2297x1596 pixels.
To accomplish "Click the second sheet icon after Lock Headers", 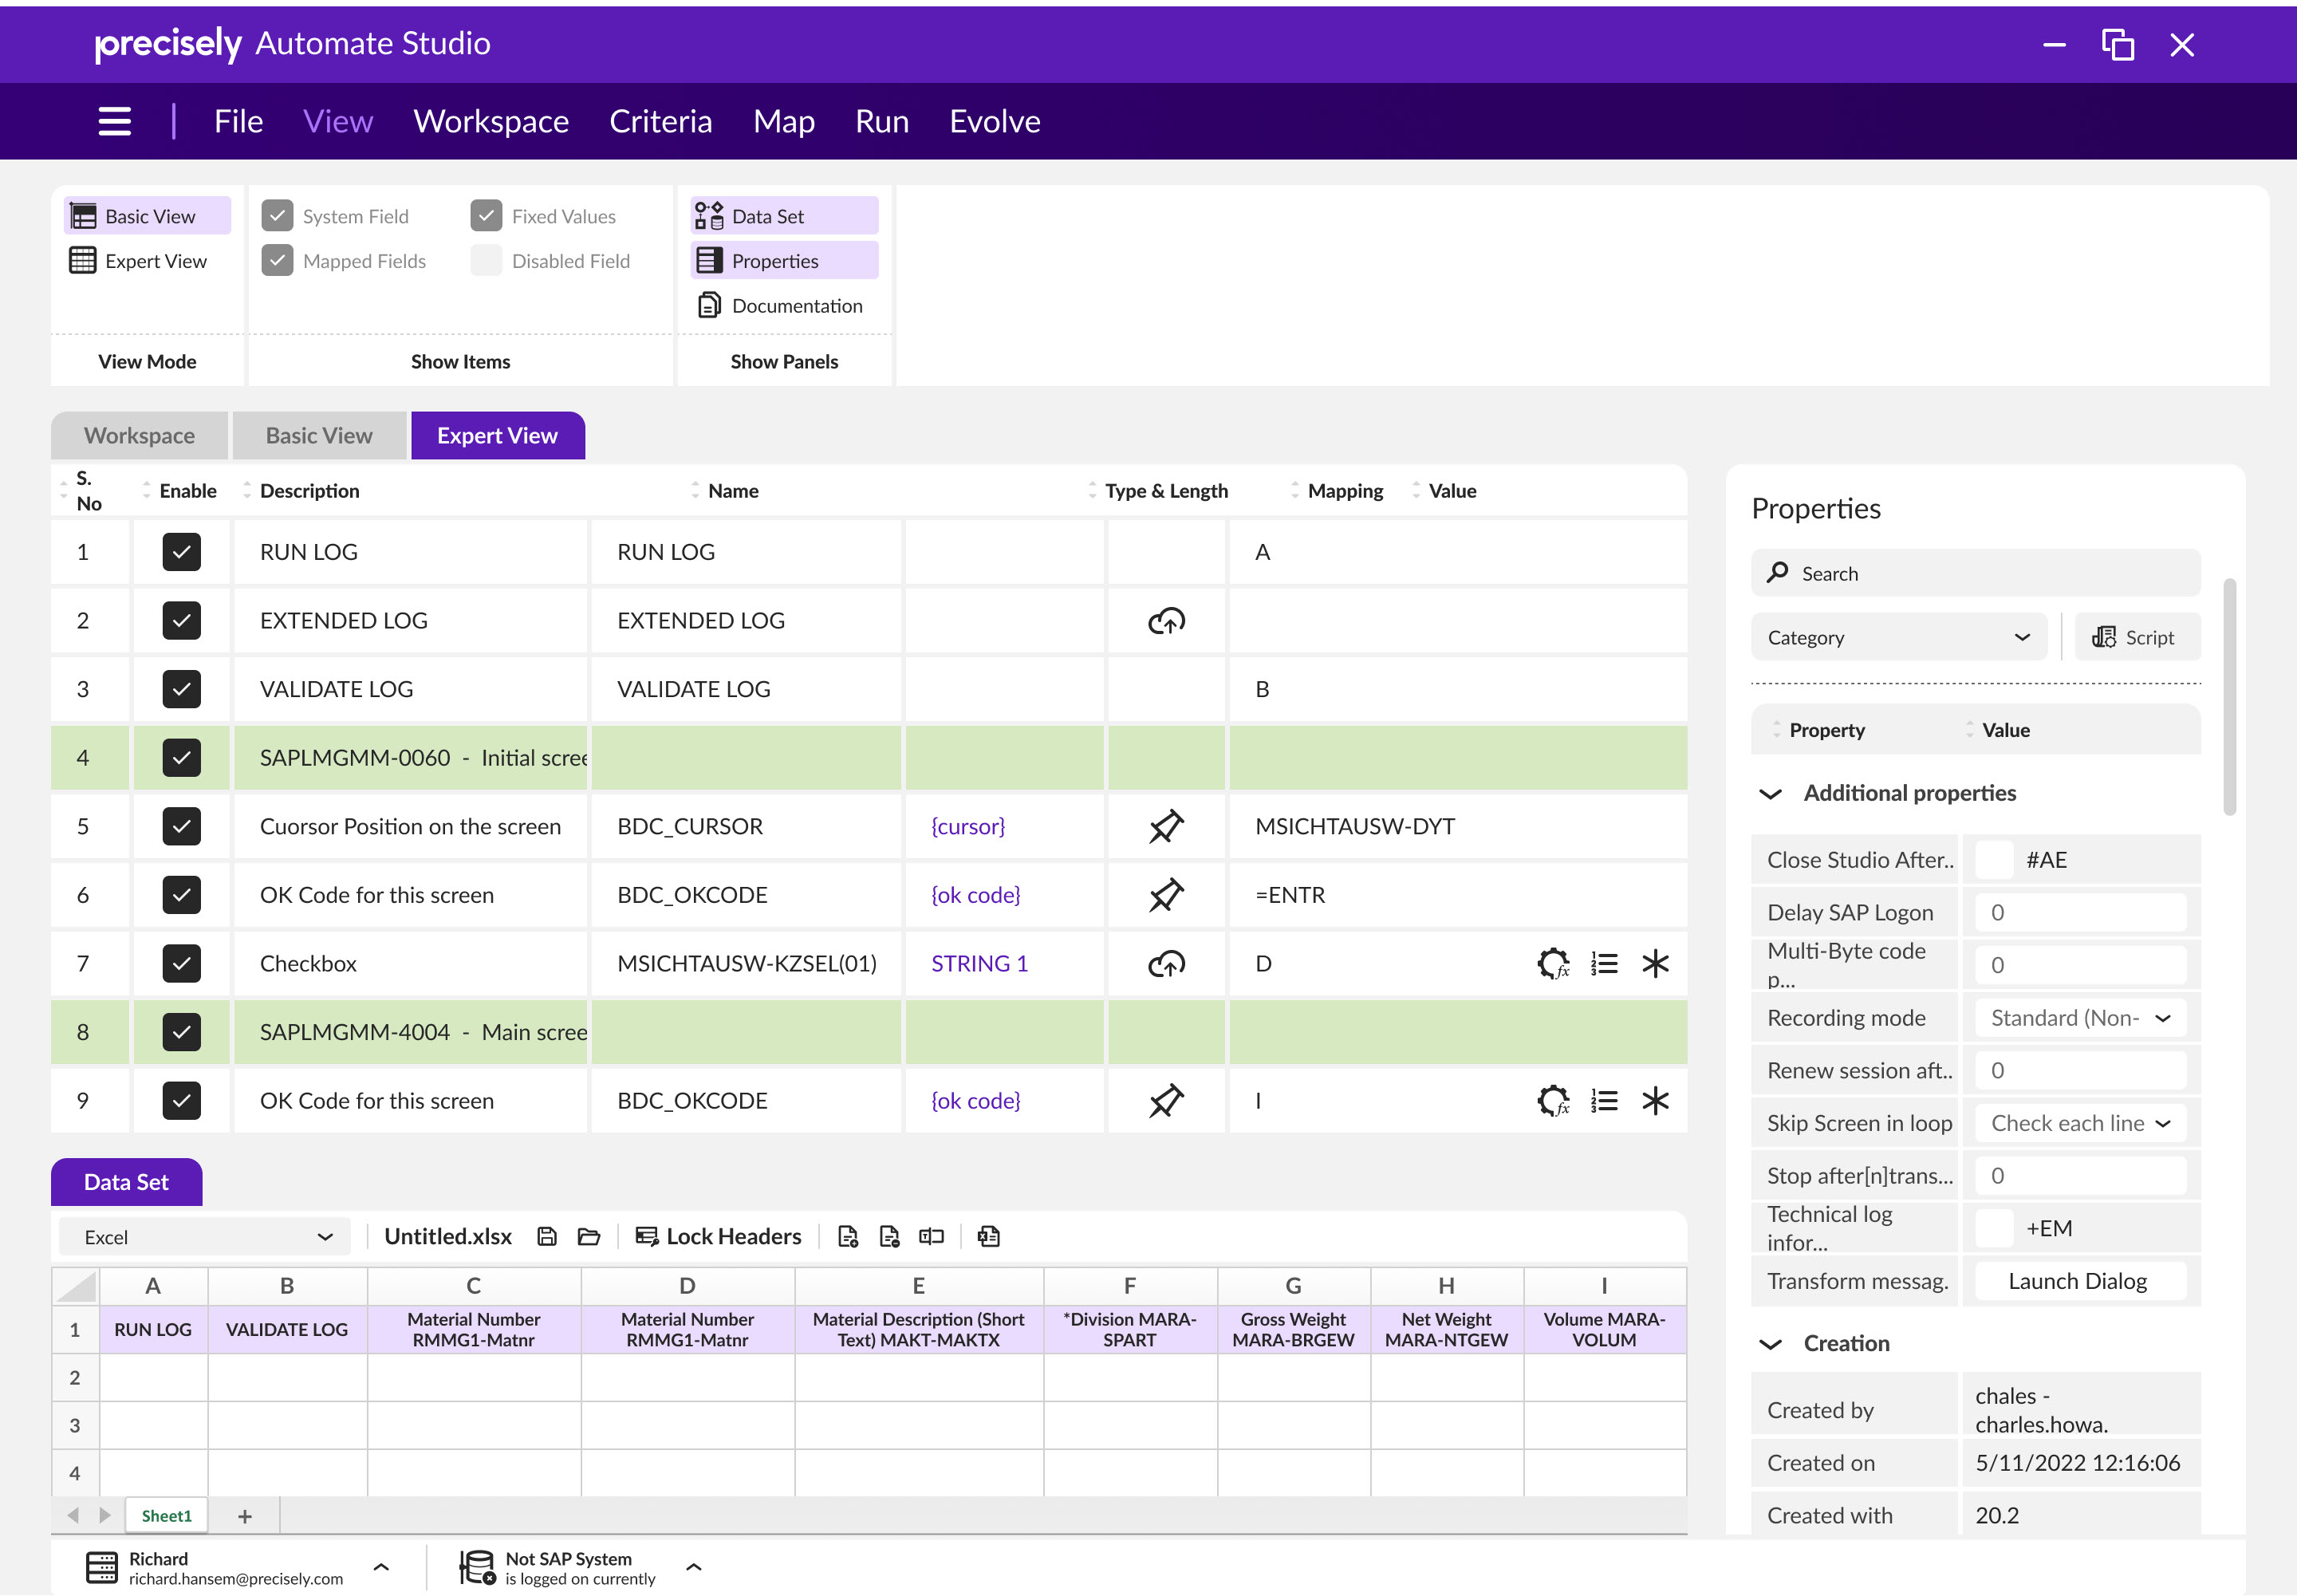I will [x=889, y=1237].
